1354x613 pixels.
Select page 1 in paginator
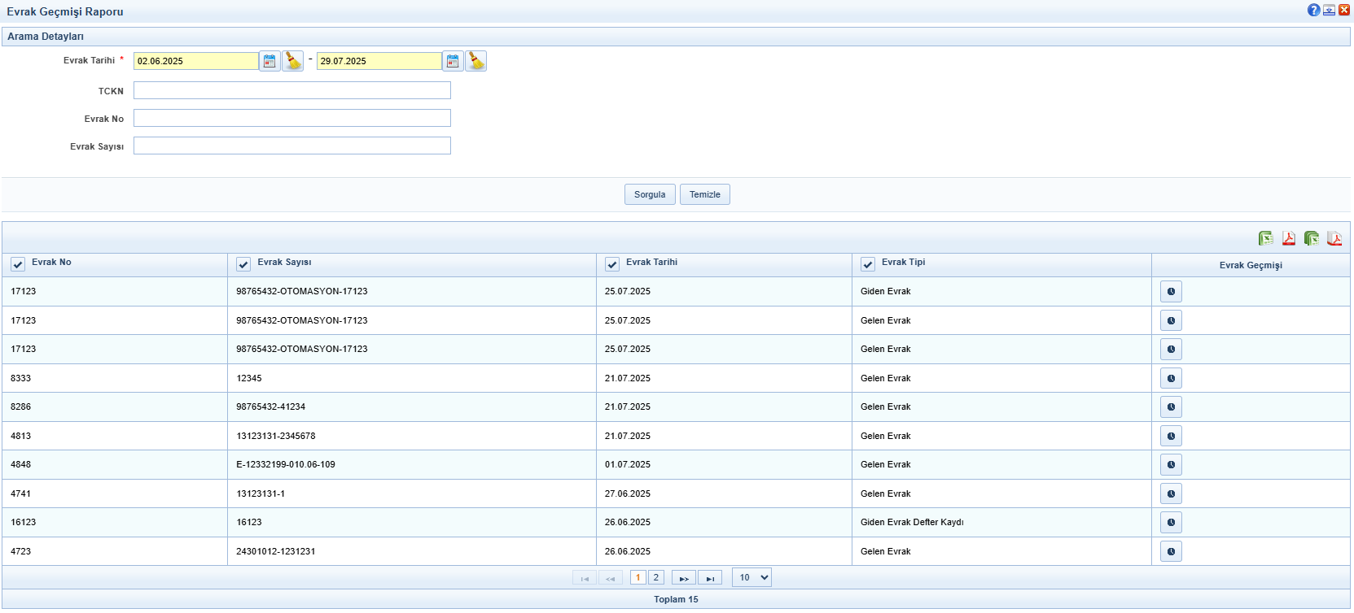638,577
